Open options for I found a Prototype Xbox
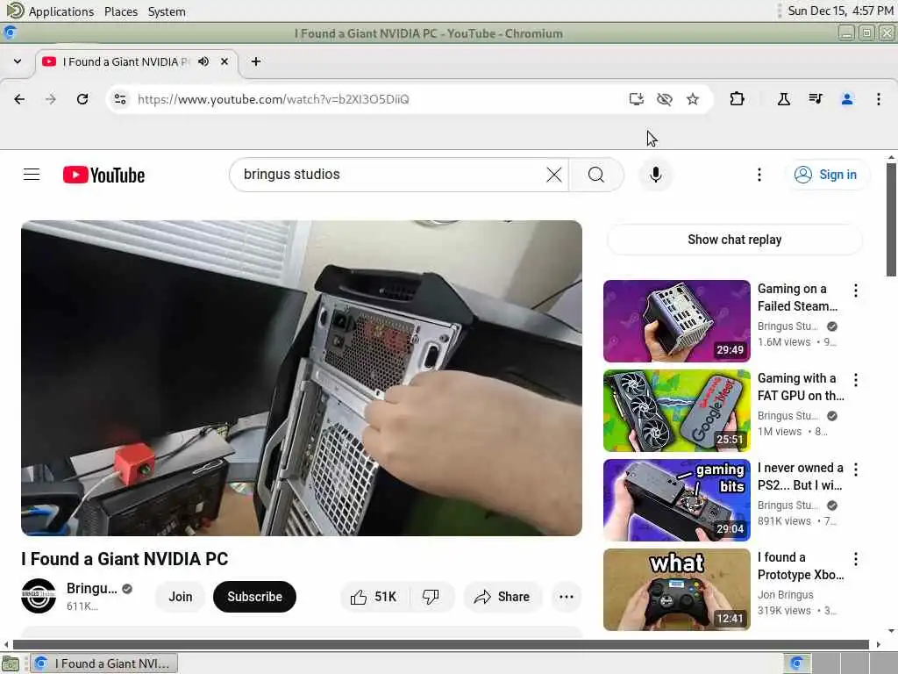Viewport: 898px width, 674px height. [856, 559]
